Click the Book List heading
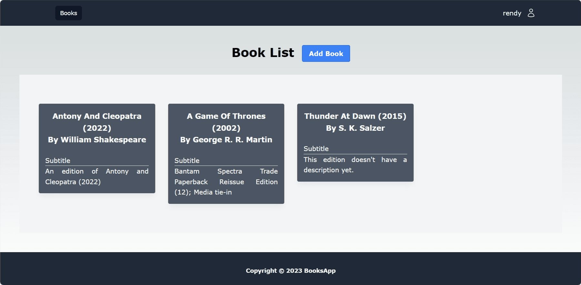The image size is (581, 285). (x=263, y=53)
